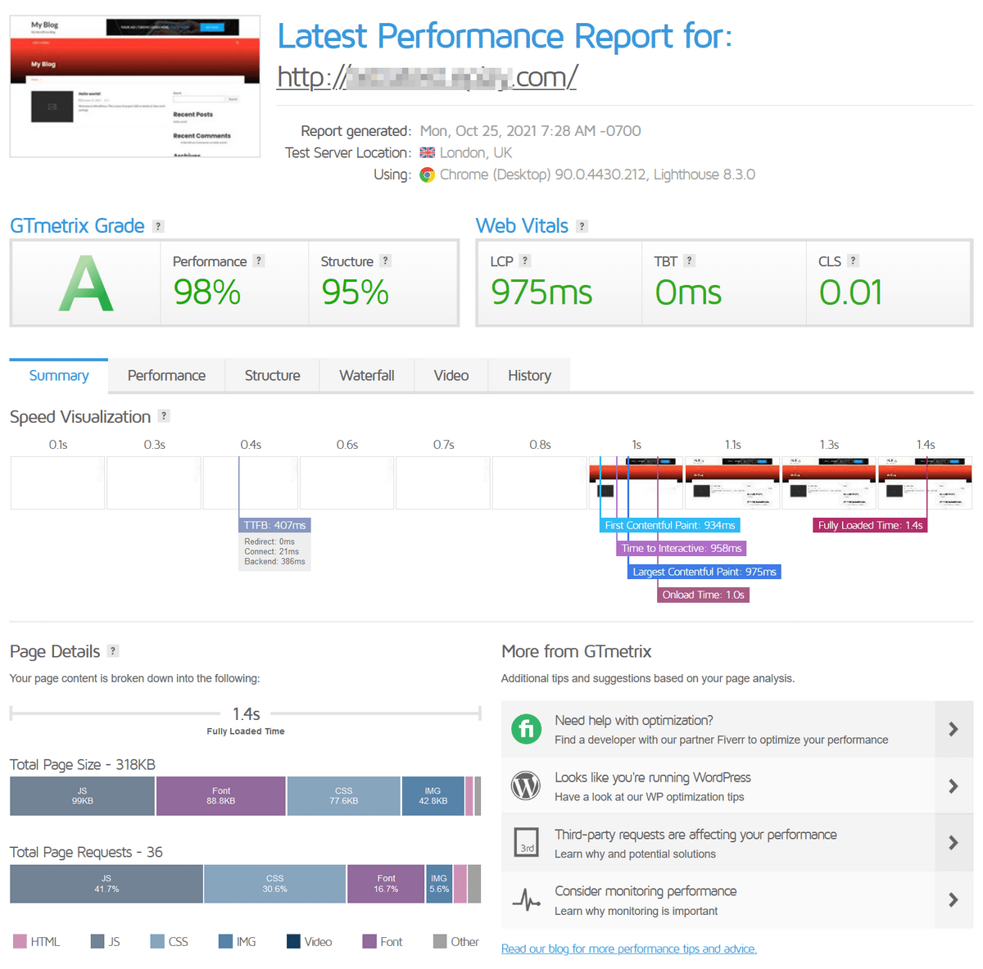Click the LCP help question mark
Viewport: 983px width, 969px height.
525,260
